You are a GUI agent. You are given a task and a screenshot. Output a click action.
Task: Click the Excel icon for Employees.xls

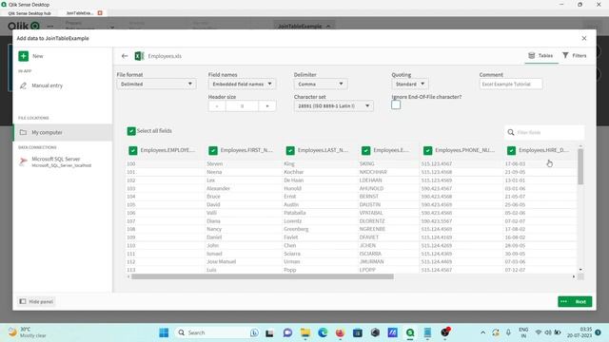139,56
